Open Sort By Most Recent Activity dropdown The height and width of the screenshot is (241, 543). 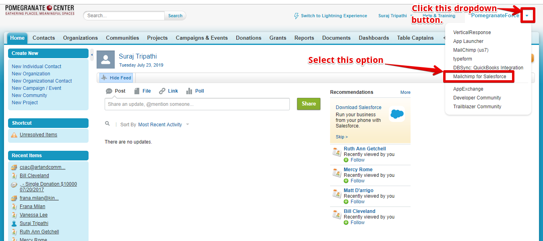tap(163, 125)
